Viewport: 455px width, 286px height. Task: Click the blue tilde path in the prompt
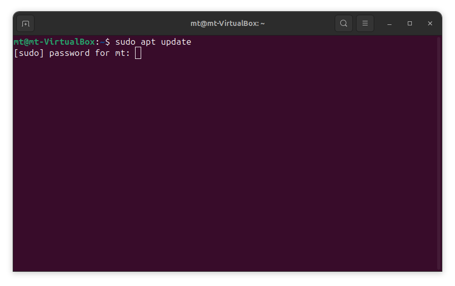[102, 42]
